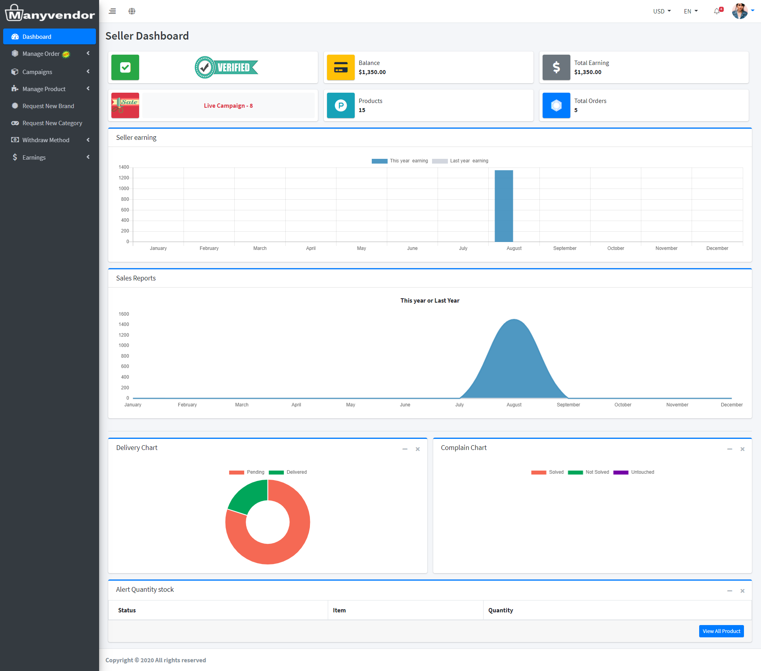Viewport: 761px width, 671px height.
Task: Open the notifications bell icon
Action: [x=717, y=11]
